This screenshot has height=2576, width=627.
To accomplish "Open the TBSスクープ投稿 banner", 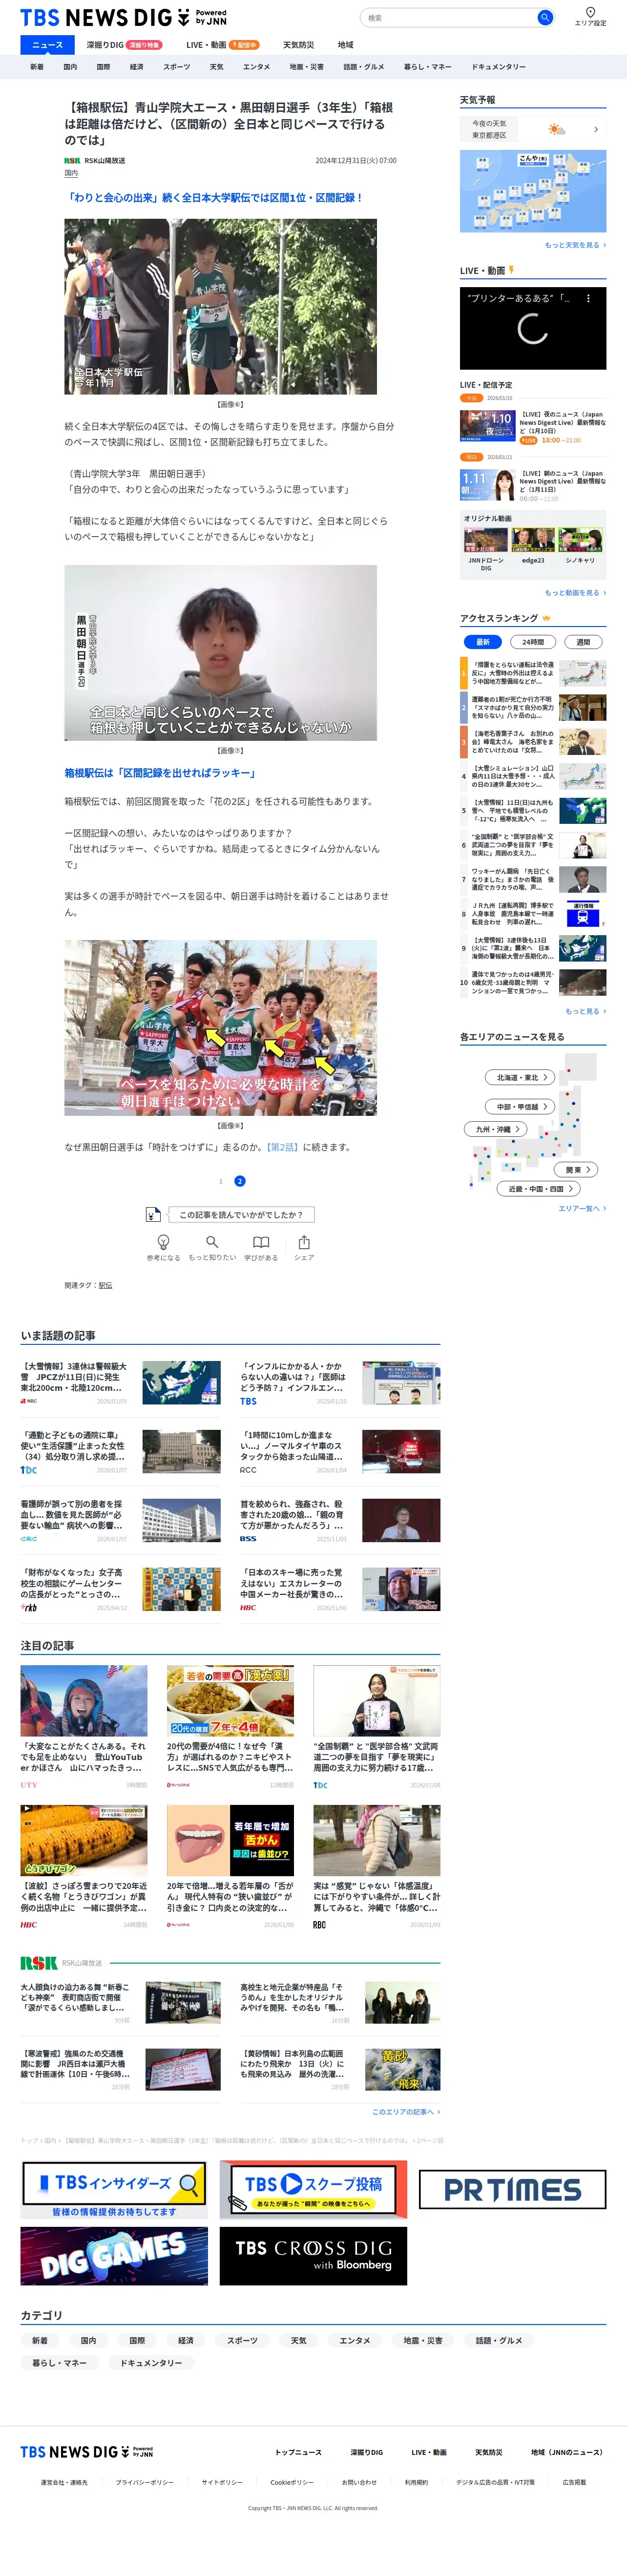I will click(313, 2189).
